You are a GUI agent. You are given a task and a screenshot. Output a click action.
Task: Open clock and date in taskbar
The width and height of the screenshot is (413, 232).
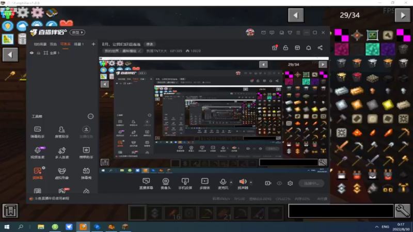(401, 226)
